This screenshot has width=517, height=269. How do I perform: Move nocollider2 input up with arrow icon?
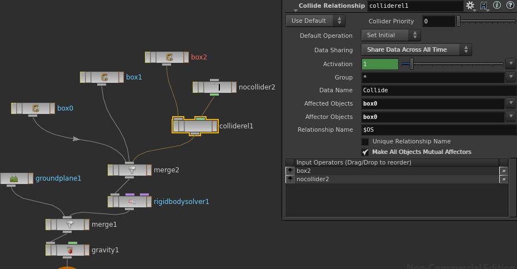coord(290,179)
